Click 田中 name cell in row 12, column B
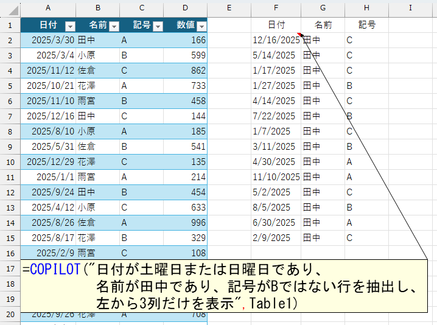The width and height of the screenshot is (437, 325). [98, 192]
